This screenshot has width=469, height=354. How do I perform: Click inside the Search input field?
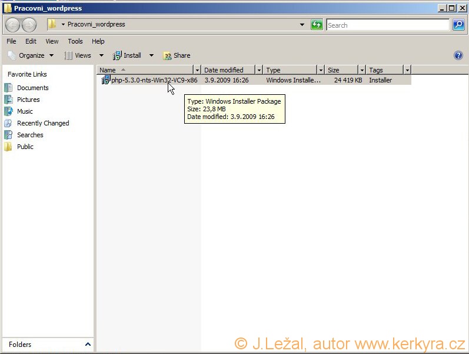click(x=387, y=25)
